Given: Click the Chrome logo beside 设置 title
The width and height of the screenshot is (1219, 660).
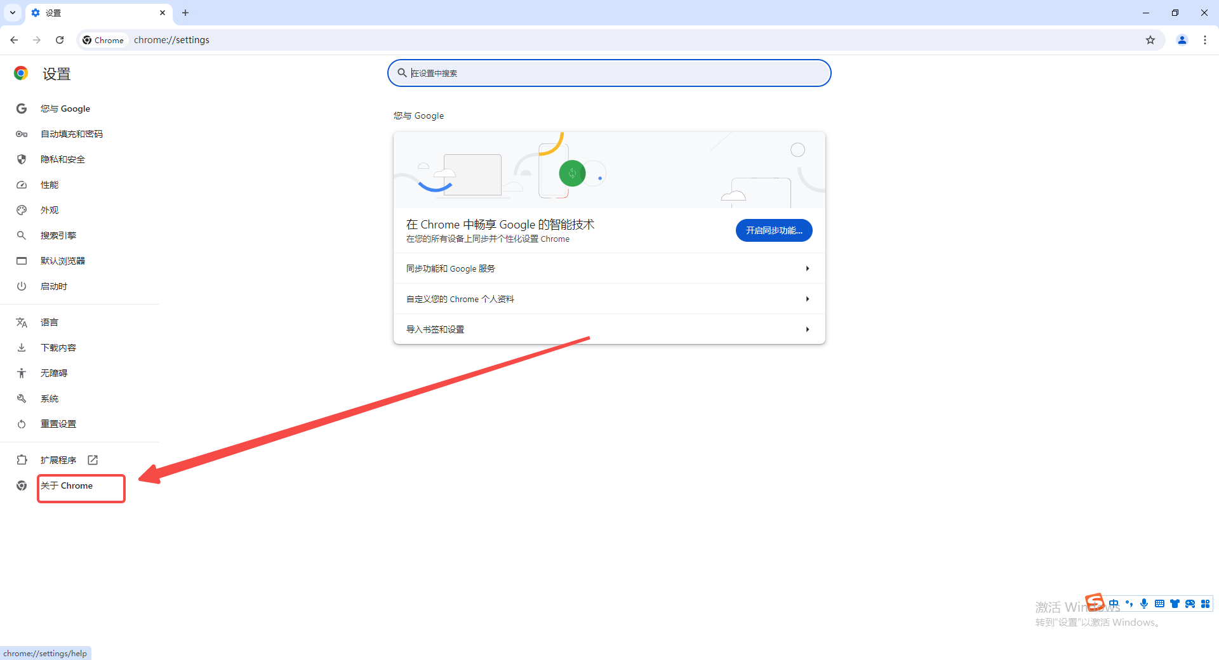Looking at the screenshot, I should point(21,74).
